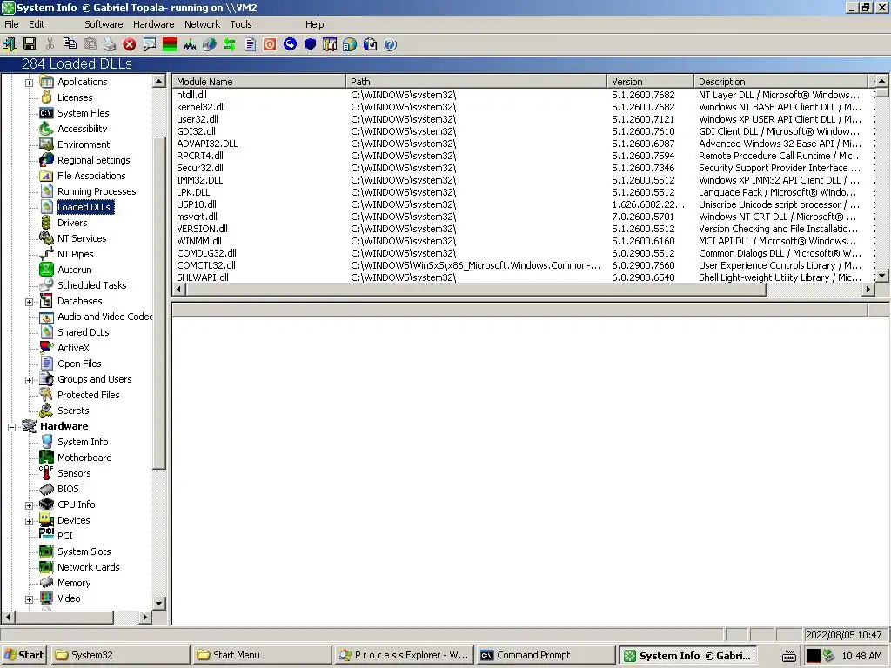Expand the Devices tree node
Image resolution: width=891 pixels, height=668 pixels.
pos(29,522)
